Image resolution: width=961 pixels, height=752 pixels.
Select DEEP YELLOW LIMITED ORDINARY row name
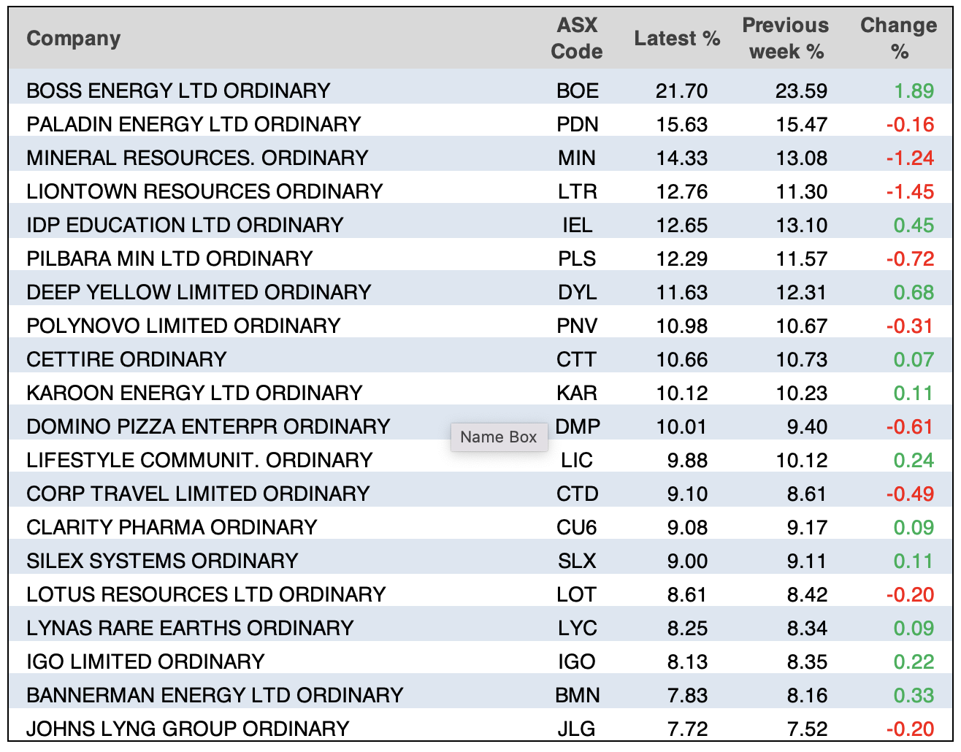coord(199,292)
